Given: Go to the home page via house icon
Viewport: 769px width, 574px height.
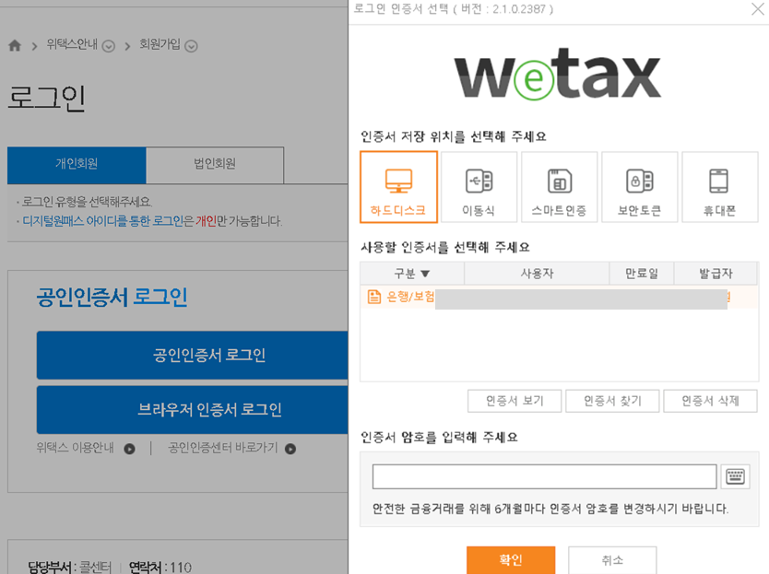Looking at the screenshot, I should [x=15, y=45].
